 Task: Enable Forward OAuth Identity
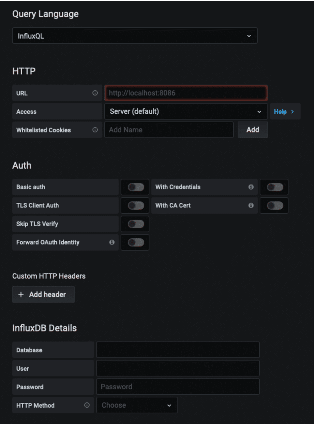[x=135, y=242]
